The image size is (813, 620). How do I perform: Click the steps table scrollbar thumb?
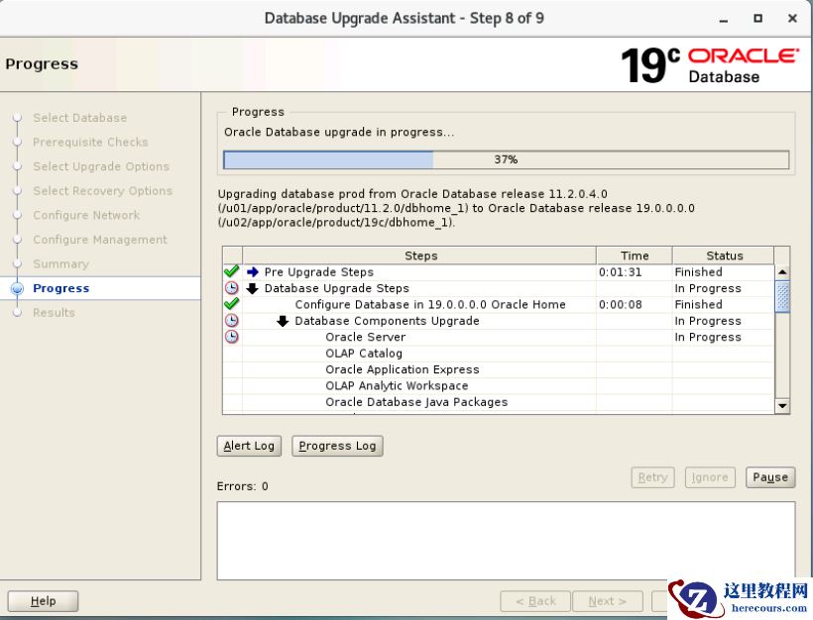[782, 296]
